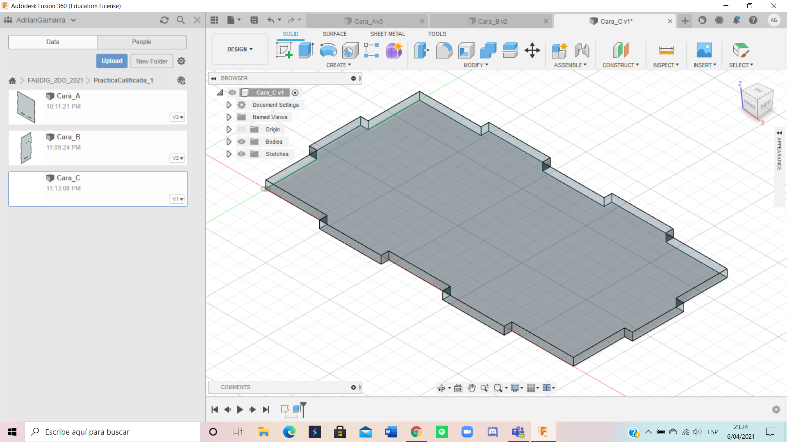Switch to the Cara_B v2 document tab
787x442 pixels.
click(x=491, y=21)
